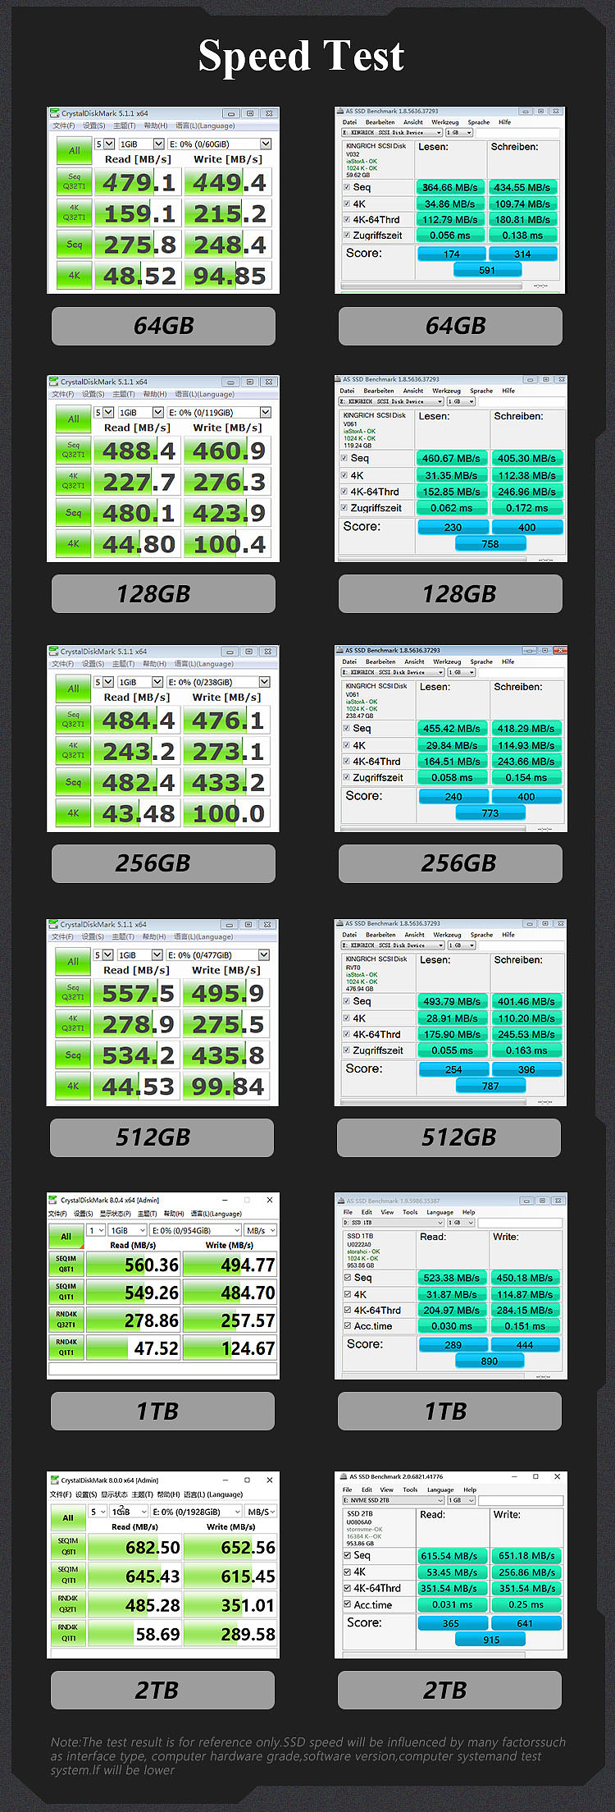Toggle 4K-64Thrd checkbox in 238.47 GB AS SSD window
The height and width of the screenshot is (1812, 615).
point(346,761)
